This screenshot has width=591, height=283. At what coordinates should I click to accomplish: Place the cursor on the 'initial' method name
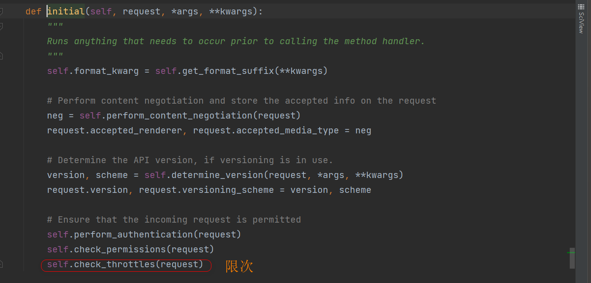66,11
